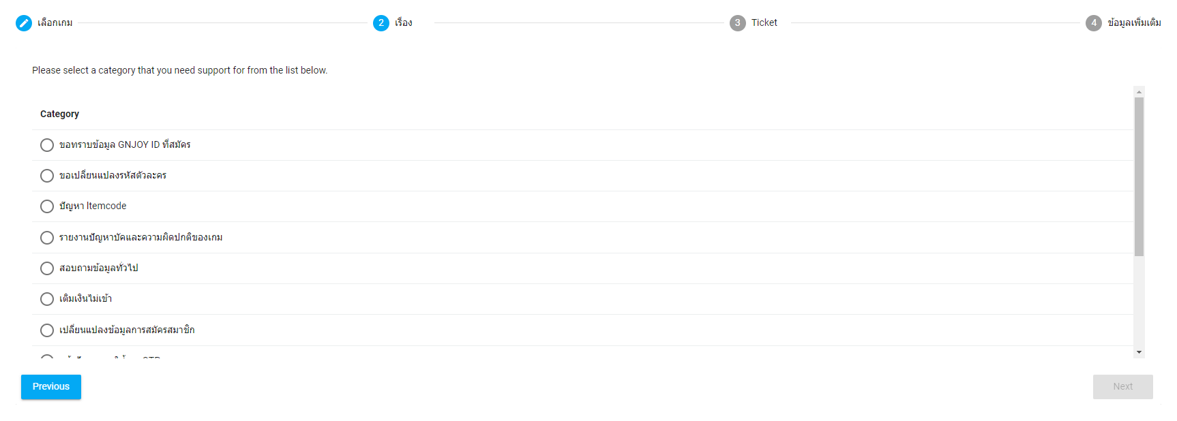Select the second category radio button
Image resolution: width=1177 pixels, height=421 pixels.
click(47, 176)
